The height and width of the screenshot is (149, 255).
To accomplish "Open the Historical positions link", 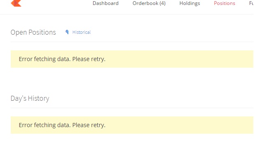I will point(82,32).
